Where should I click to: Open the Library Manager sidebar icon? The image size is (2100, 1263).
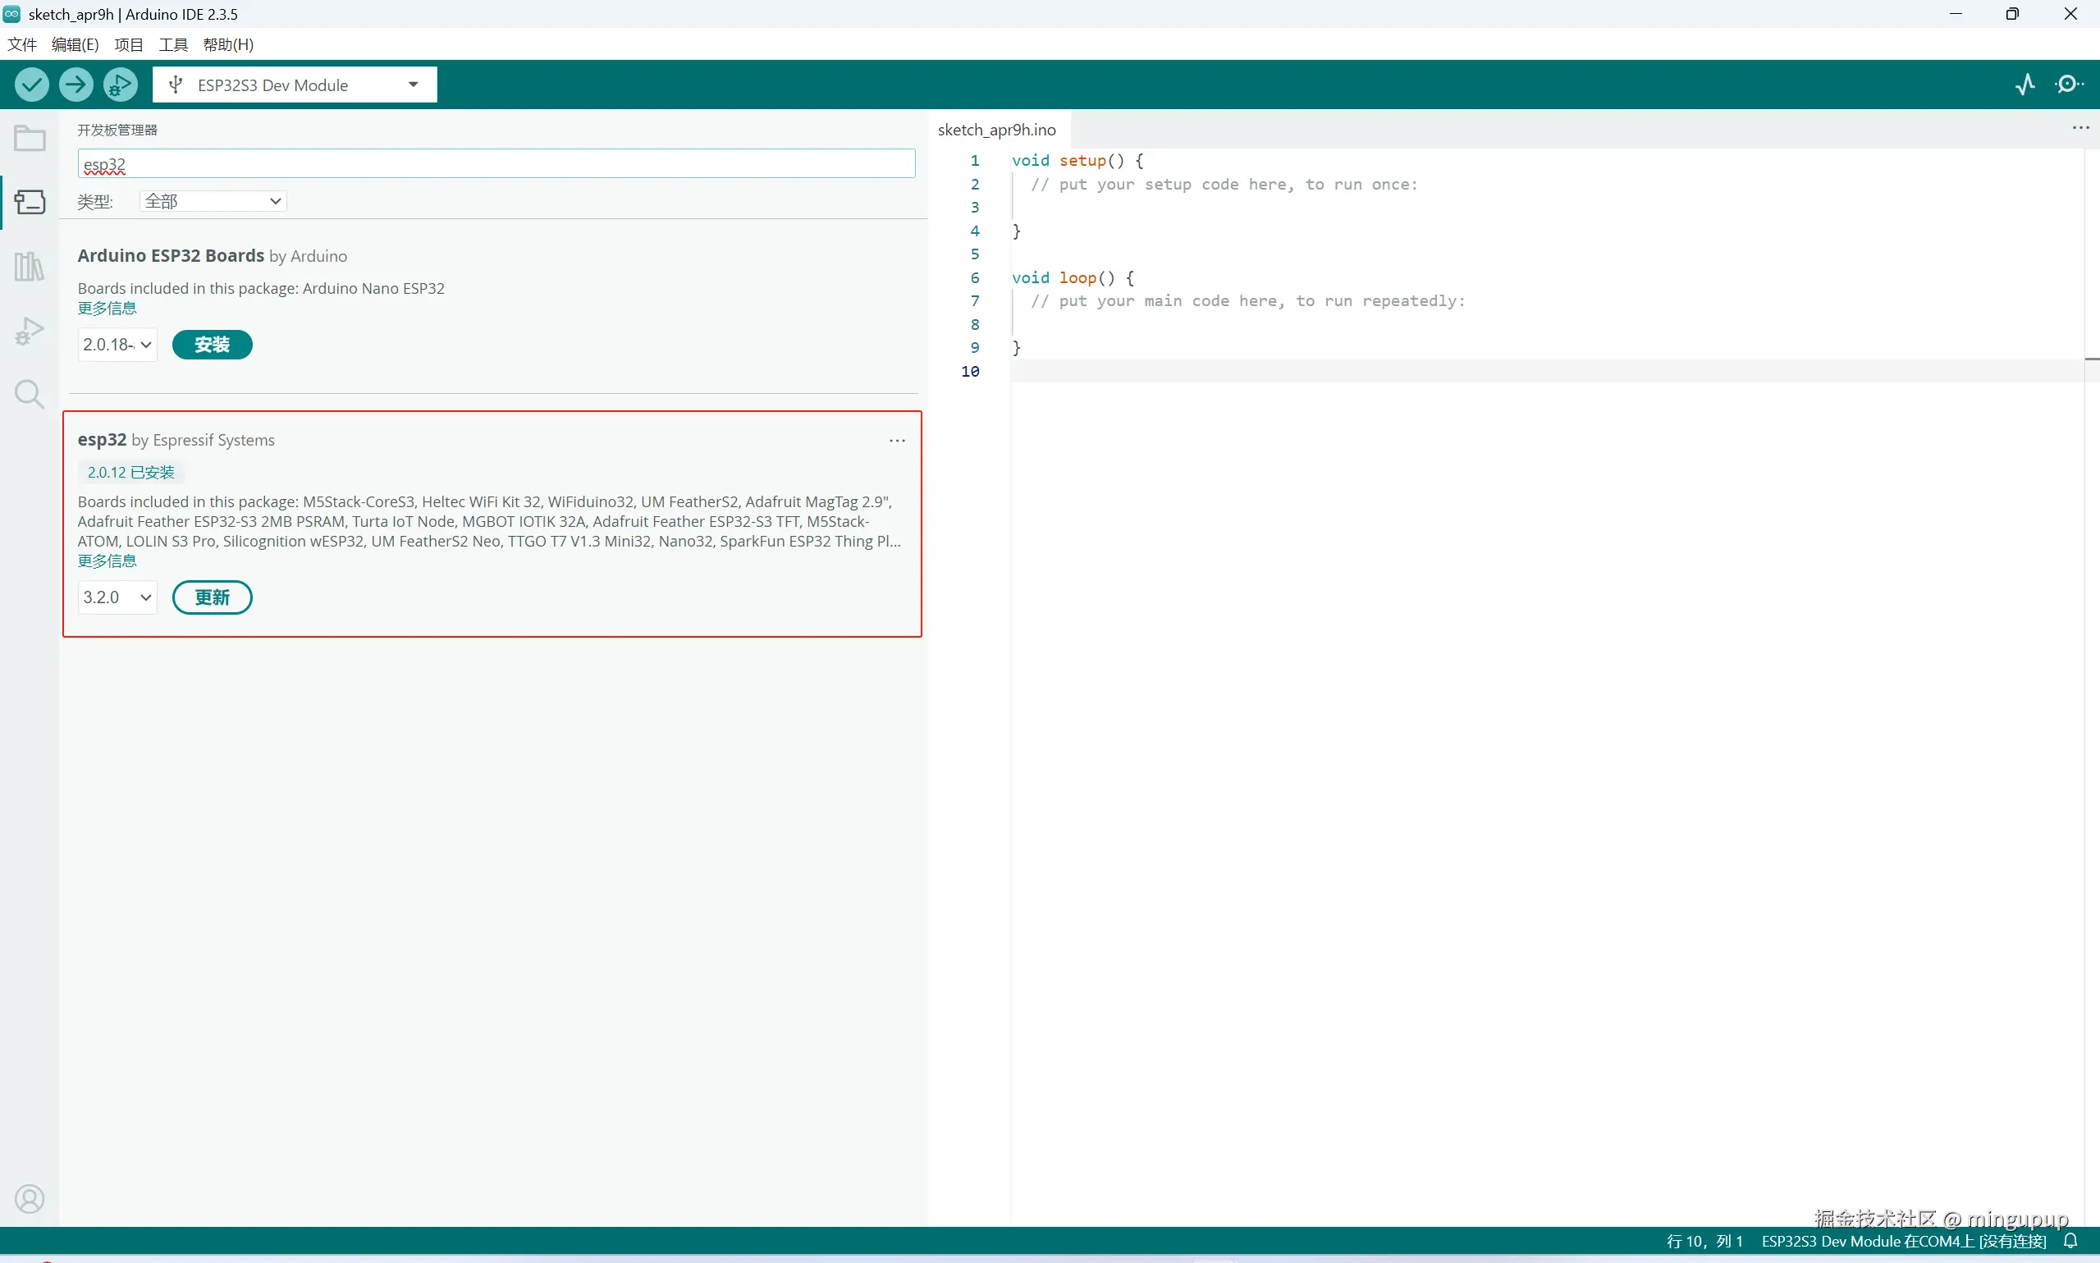point(30,267)
